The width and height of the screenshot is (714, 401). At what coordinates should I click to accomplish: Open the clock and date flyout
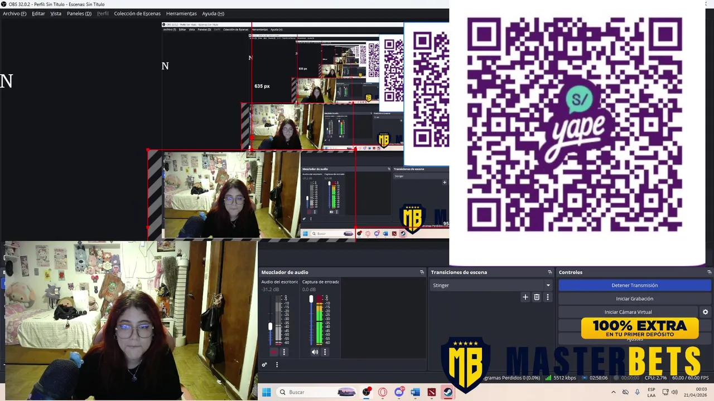click(696, 392)
